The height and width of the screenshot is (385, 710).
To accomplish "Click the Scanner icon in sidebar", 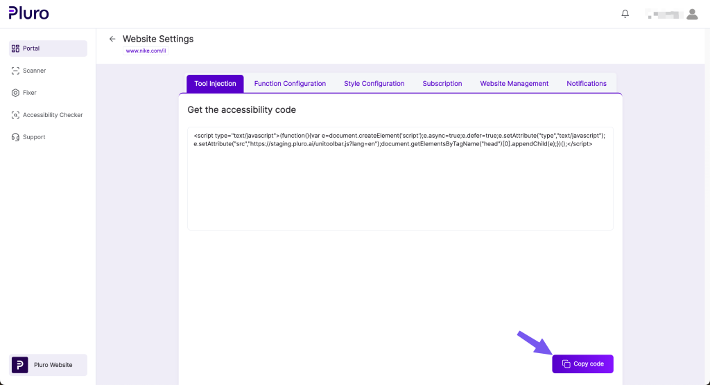I will click(x=16, y=71).
